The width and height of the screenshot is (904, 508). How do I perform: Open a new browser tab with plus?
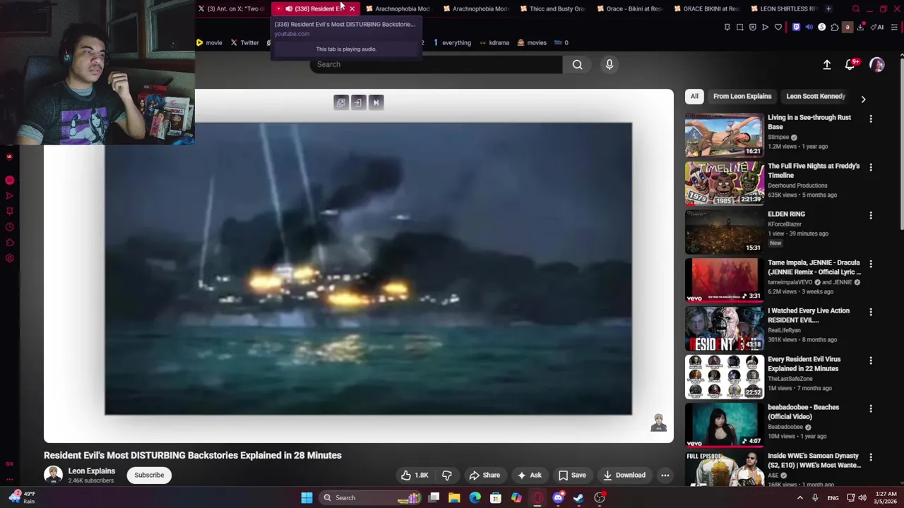pyautogui.click(x=828, y=8)
